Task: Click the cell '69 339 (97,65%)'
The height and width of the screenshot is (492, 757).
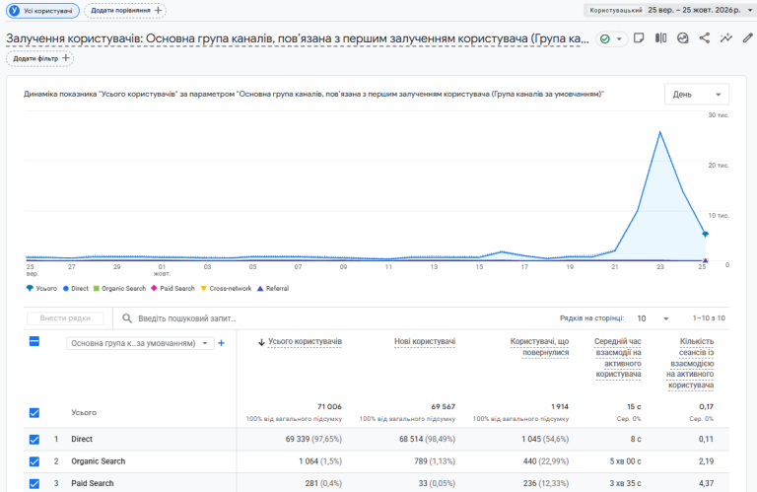Action: tap(313, 439)
